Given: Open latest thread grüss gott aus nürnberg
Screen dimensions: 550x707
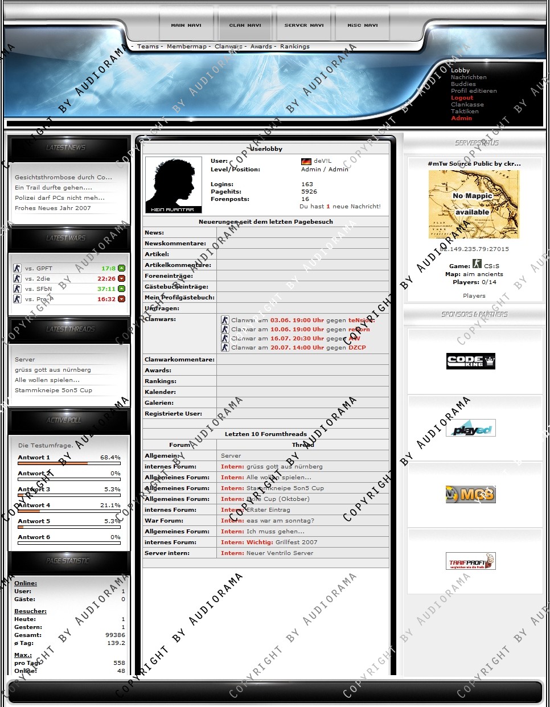Looking at the screenshot, I should click(53, 370).
